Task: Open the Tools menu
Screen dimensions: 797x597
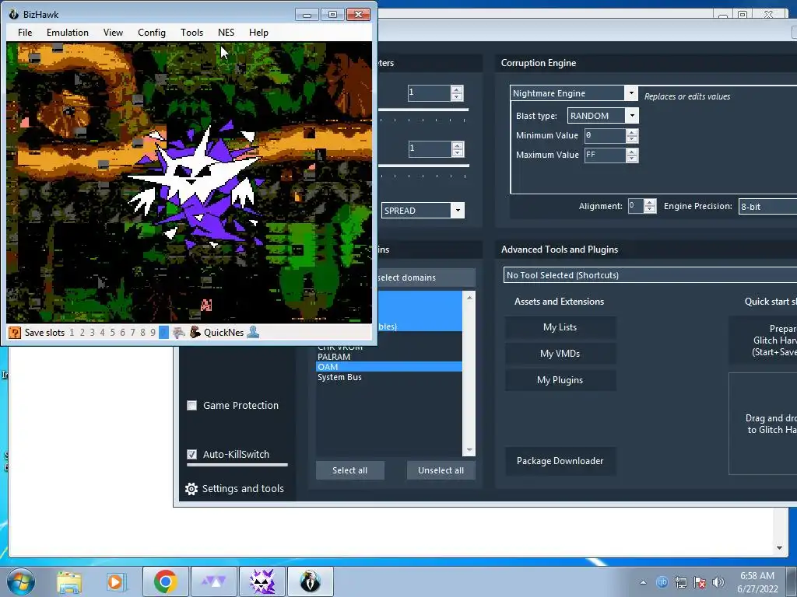Action: (x=191, y=33)
